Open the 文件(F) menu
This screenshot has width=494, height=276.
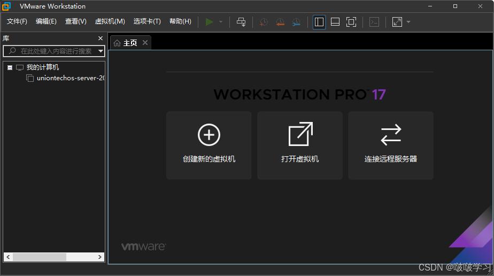tap(17, 21)
